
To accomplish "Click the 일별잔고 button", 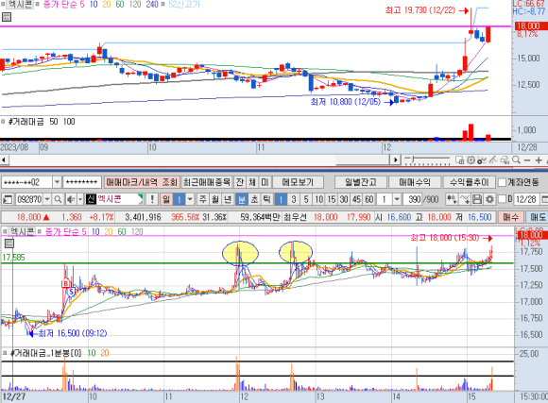I will pyautogui.click(x=361, y=182).
